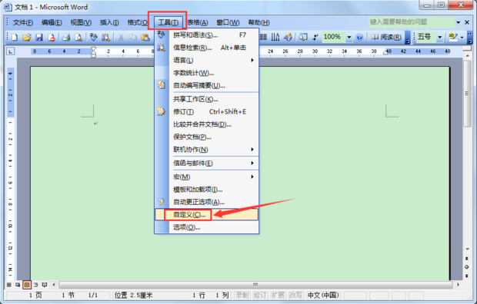Click the Columns icon in the toolbar
The height and width of the screenshot is (304, 477).
point(275,37)
